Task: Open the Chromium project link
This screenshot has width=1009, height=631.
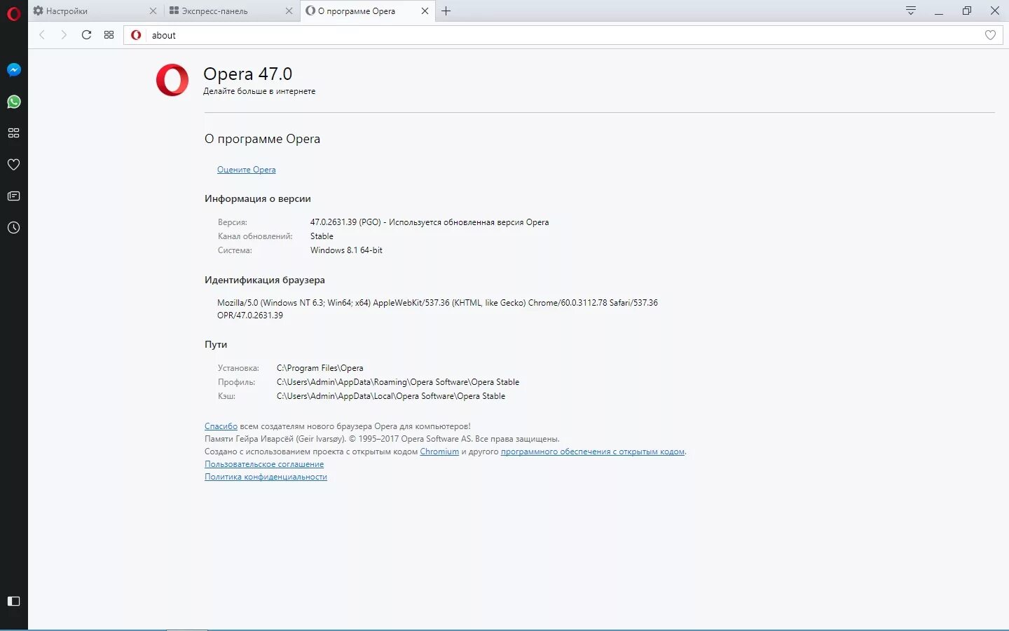Action: coord(439,452)
